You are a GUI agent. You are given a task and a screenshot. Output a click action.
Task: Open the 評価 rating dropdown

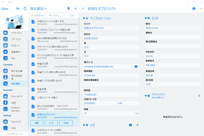(137, 113)
